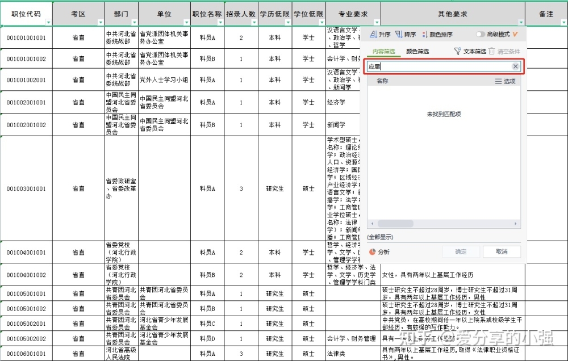Open the 备注 column filter dropdown
568x361 pixels.
(563, 23)
